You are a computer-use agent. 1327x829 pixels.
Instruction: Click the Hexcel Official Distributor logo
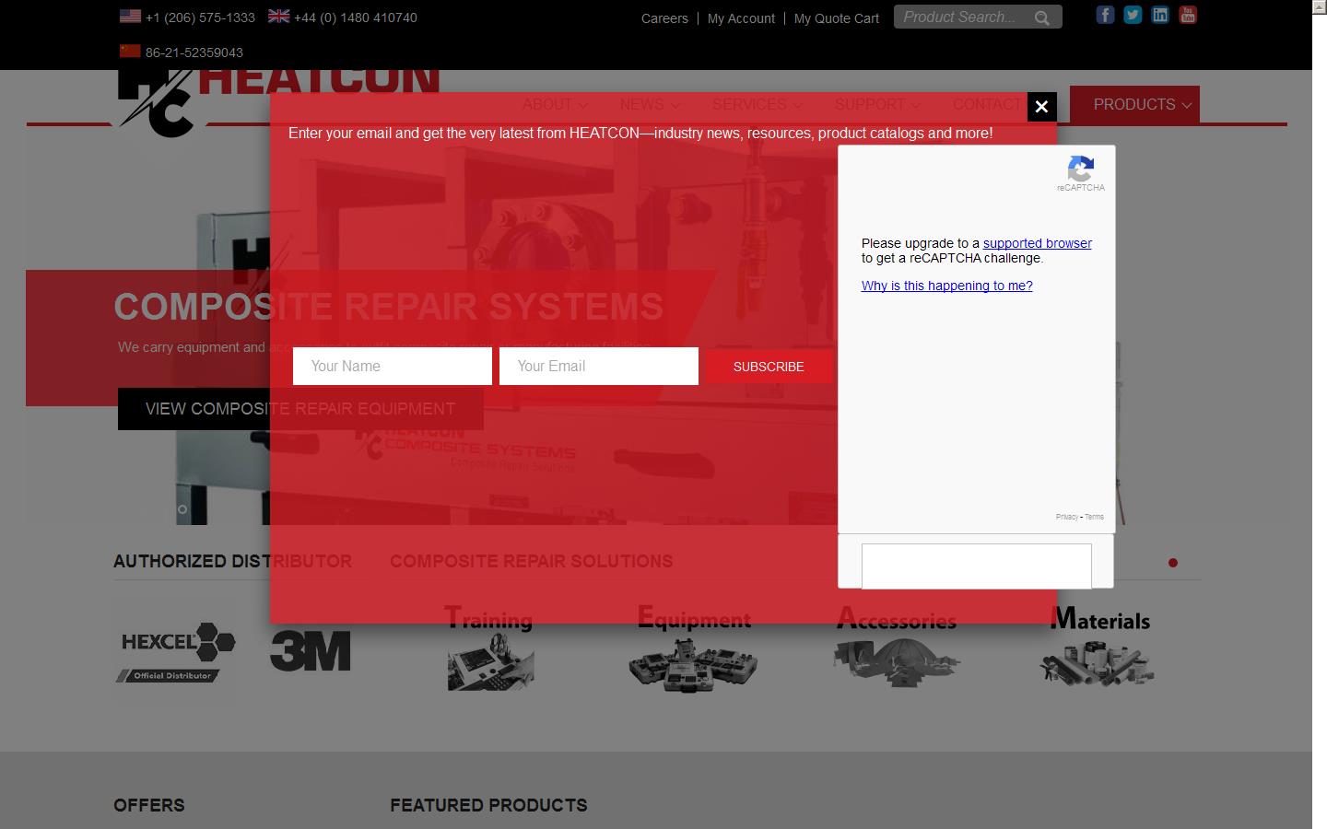click(x=177, y=652)
